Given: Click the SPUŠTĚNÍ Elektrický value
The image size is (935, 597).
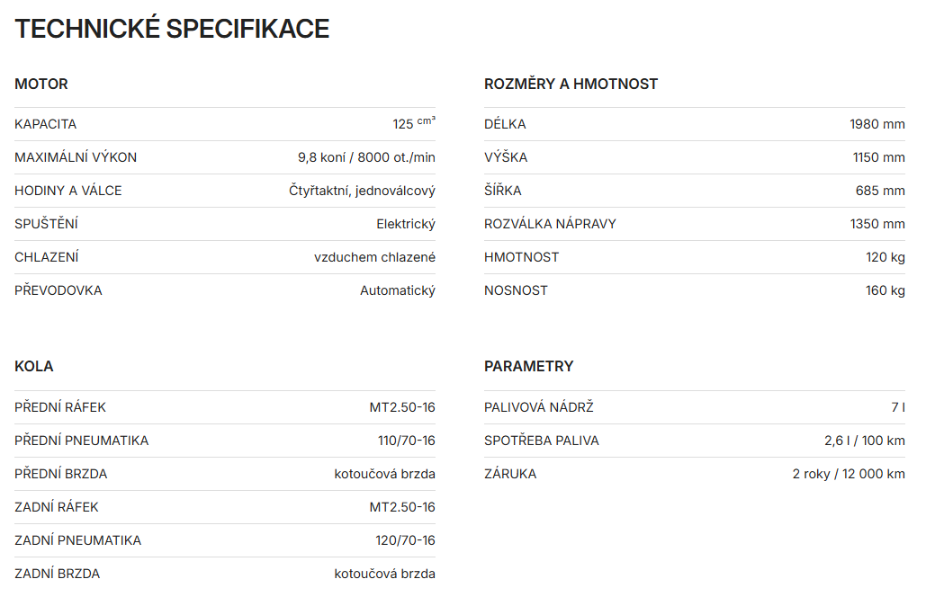Looking at the screenshot, I should (x=406, y=224).
